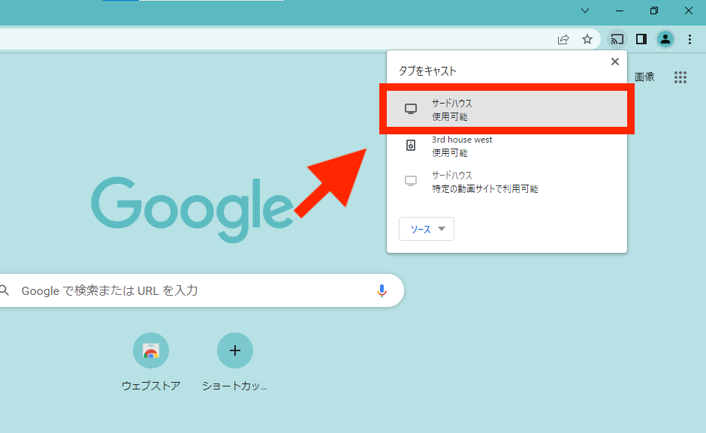Minimize the Chrome window
This screenshot has width=706, height=433.
[620, 11]
